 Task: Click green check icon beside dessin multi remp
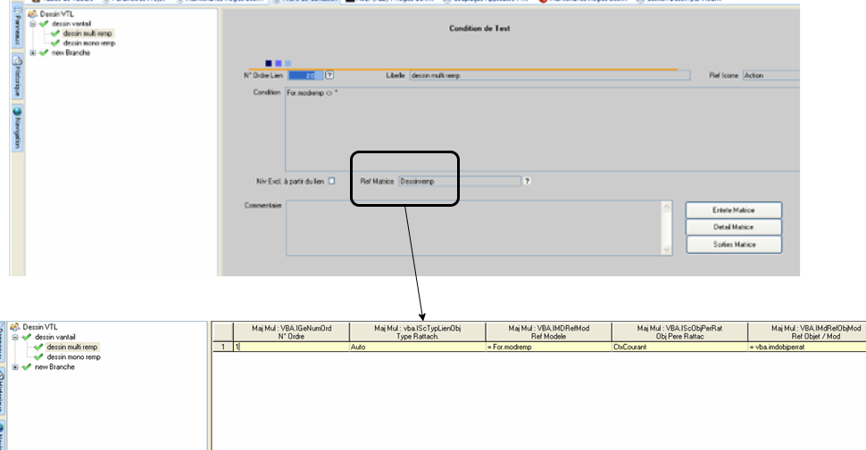pos(56,34)
